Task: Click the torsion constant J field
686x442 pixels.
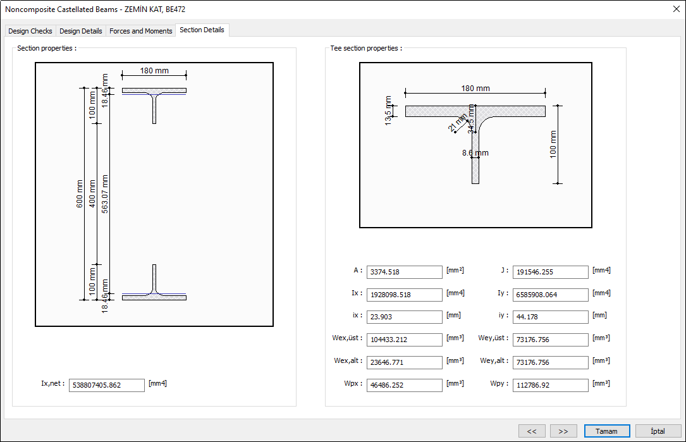Action: tap(550, 272)
